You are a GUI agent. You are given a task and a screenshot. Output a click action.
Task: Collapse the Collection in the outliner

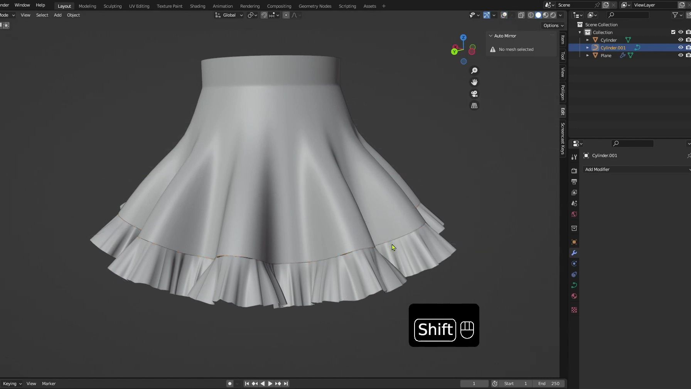coord(580,32)
